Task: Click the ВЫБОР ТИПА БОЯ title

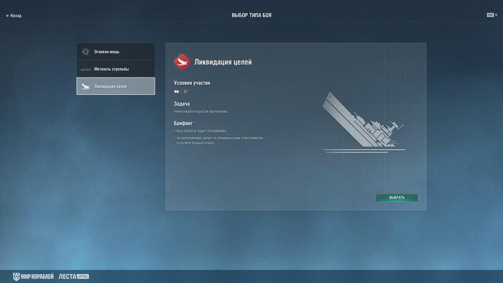Action: tap(251, 15)
